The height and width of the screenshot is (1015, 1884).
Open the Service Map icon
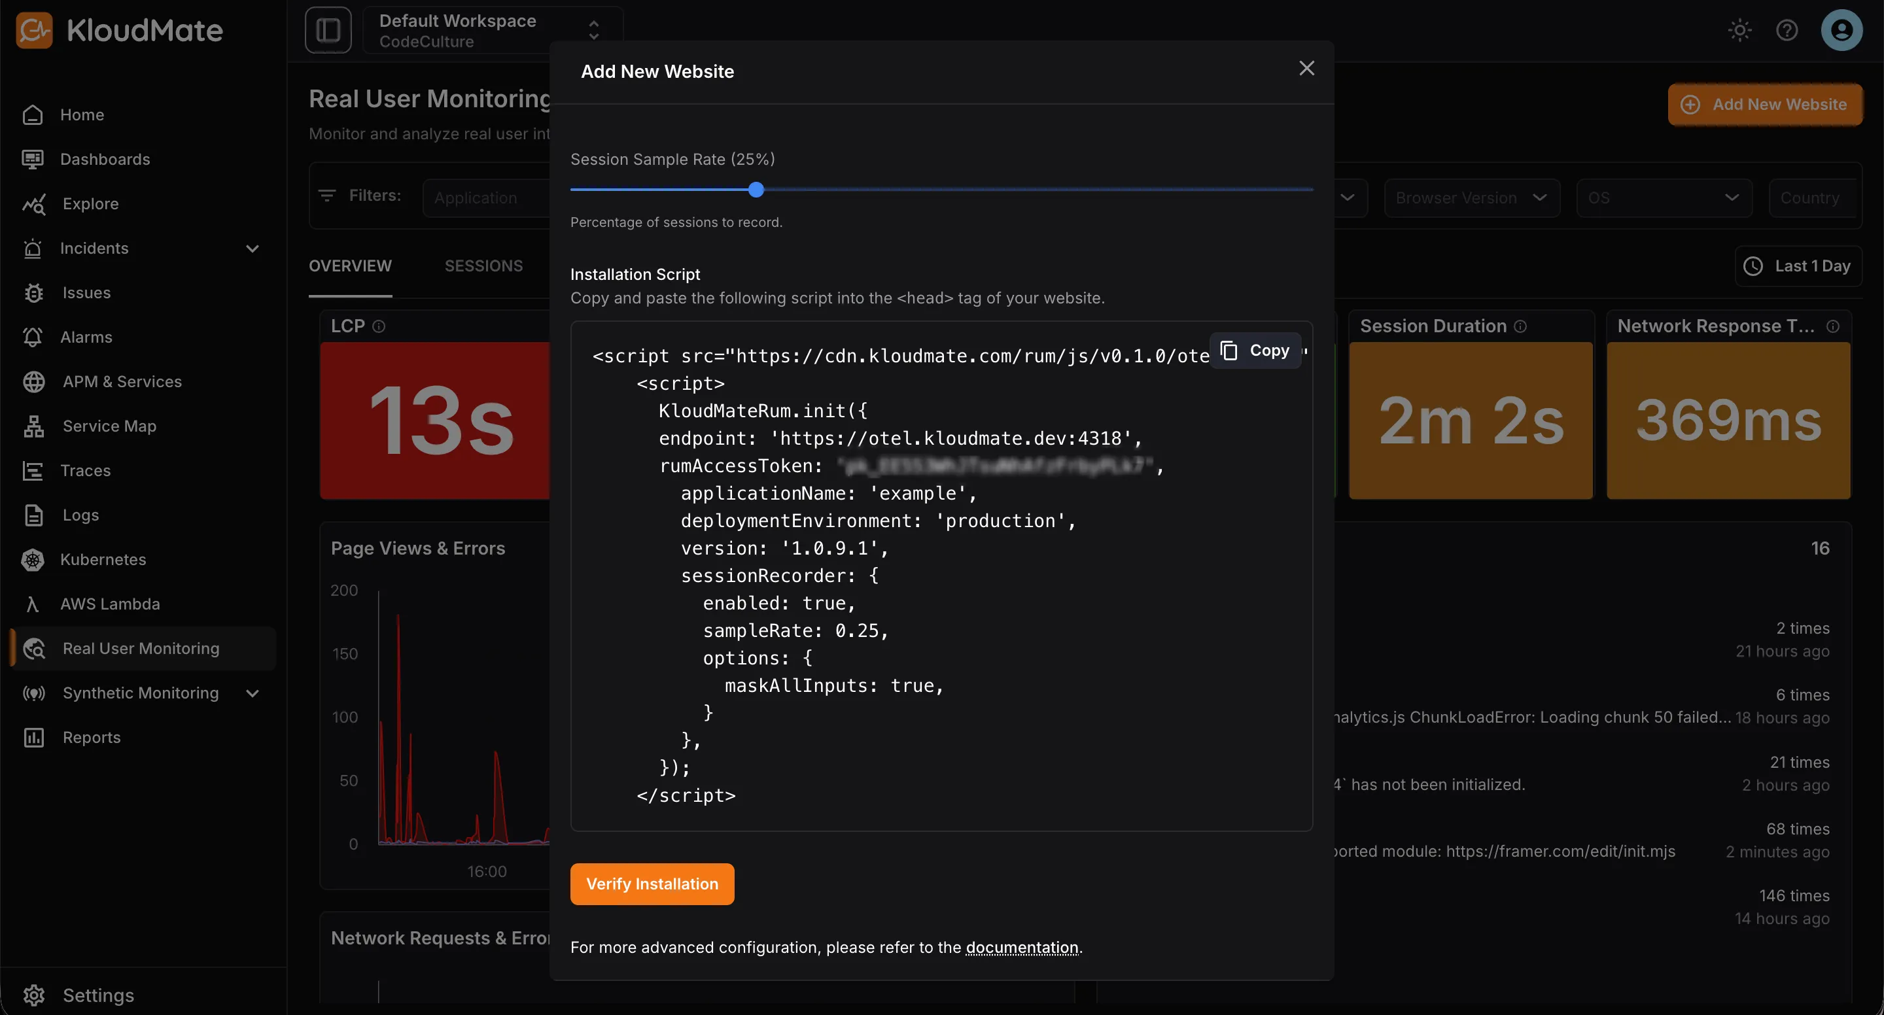[33, 426]
